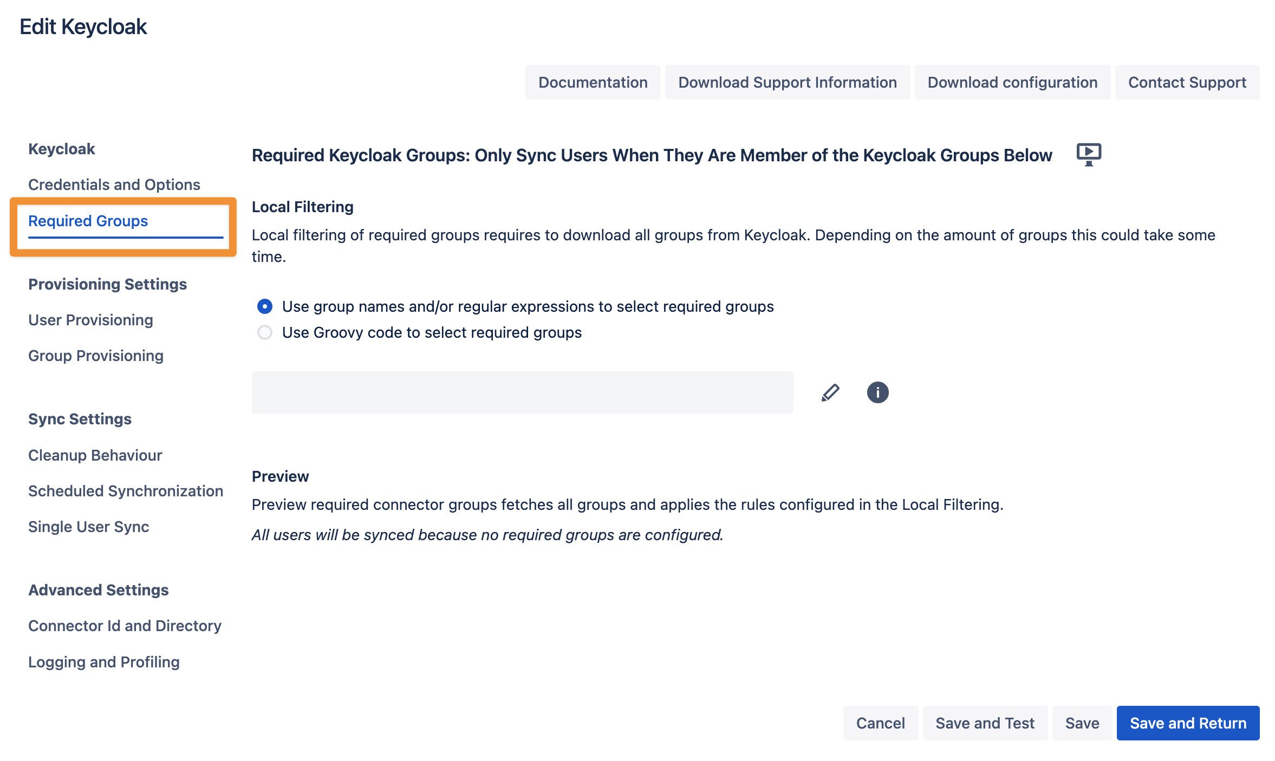Screen dimensions: 1275x761
Task: Click Save and Test button
Action: click(985, 723)
